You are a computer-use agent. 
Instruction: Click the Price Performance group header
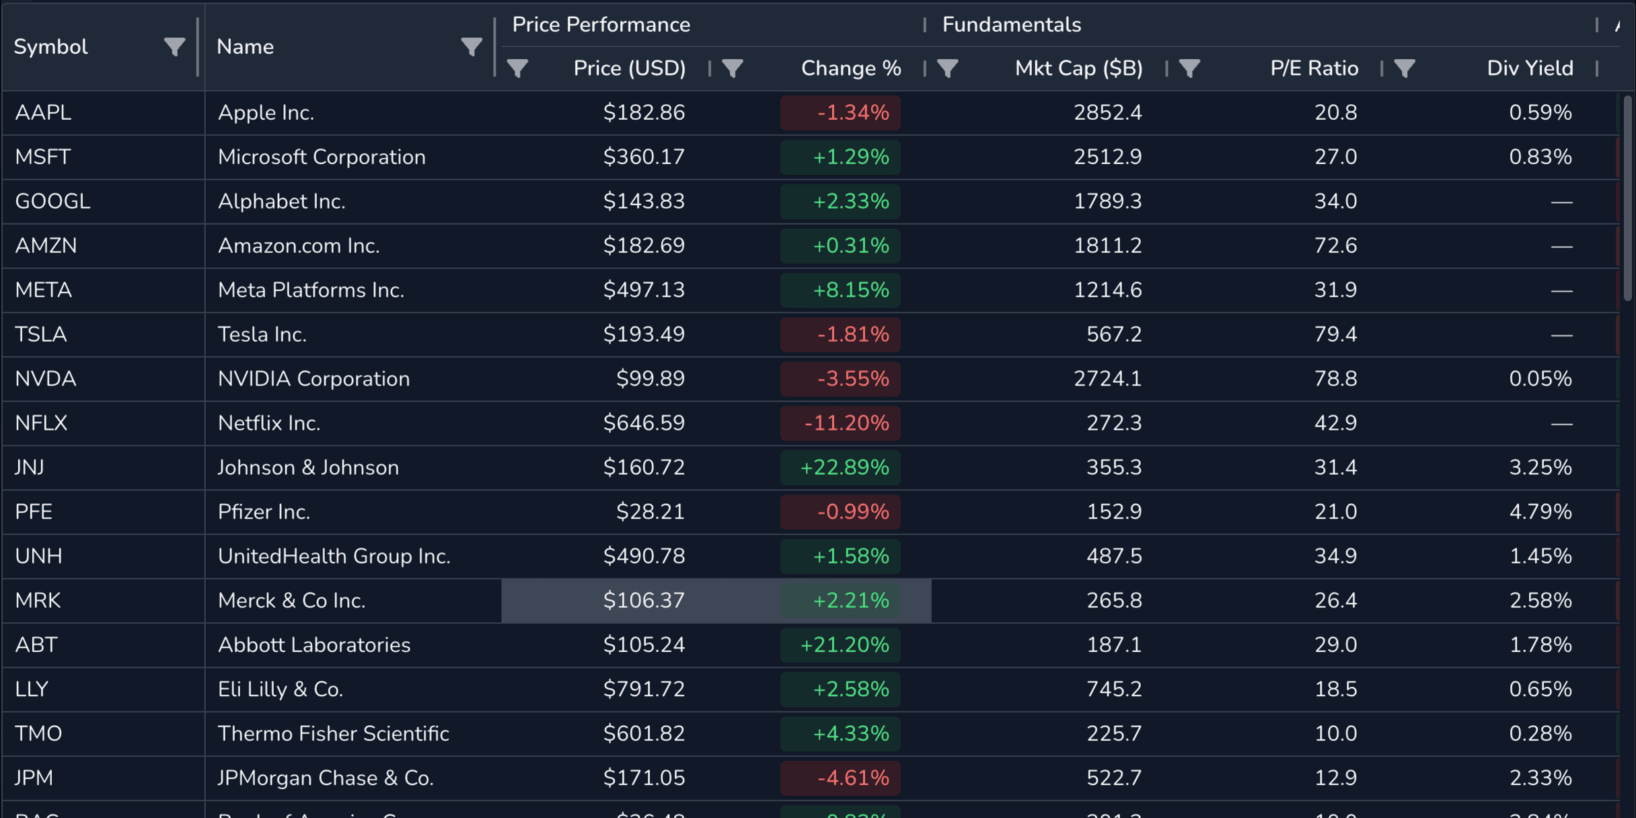pyautogui.click(x=601, y=25)
